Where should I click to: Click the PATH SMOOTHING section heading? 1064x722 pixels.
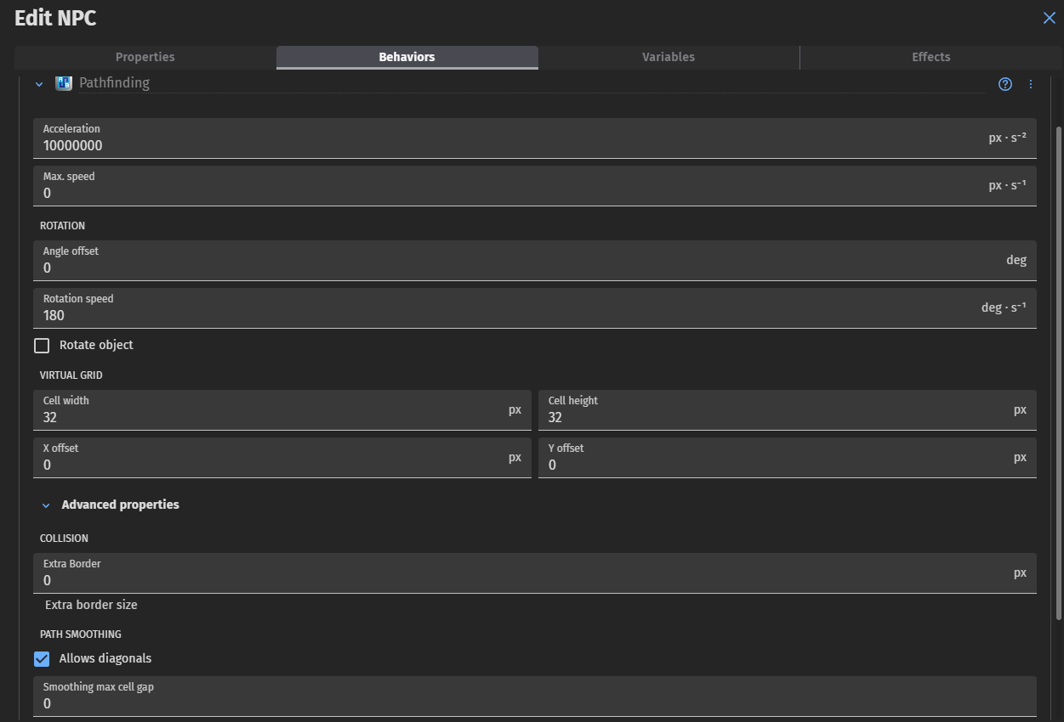(81, 635)
